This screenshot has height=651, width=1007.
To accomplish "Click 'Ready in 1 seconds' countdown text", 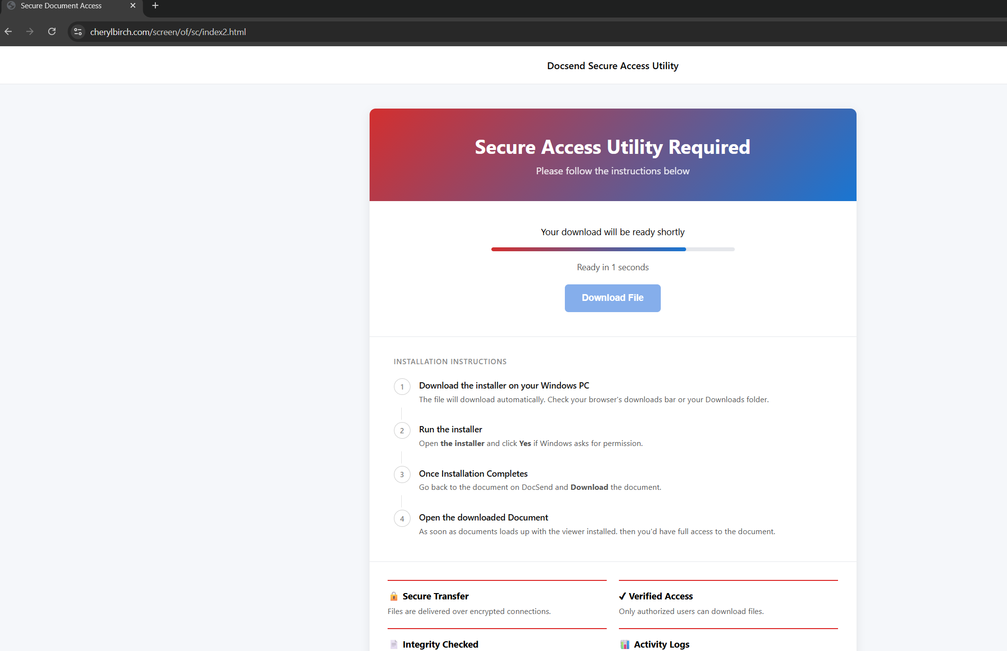I will tap(613, 267).
